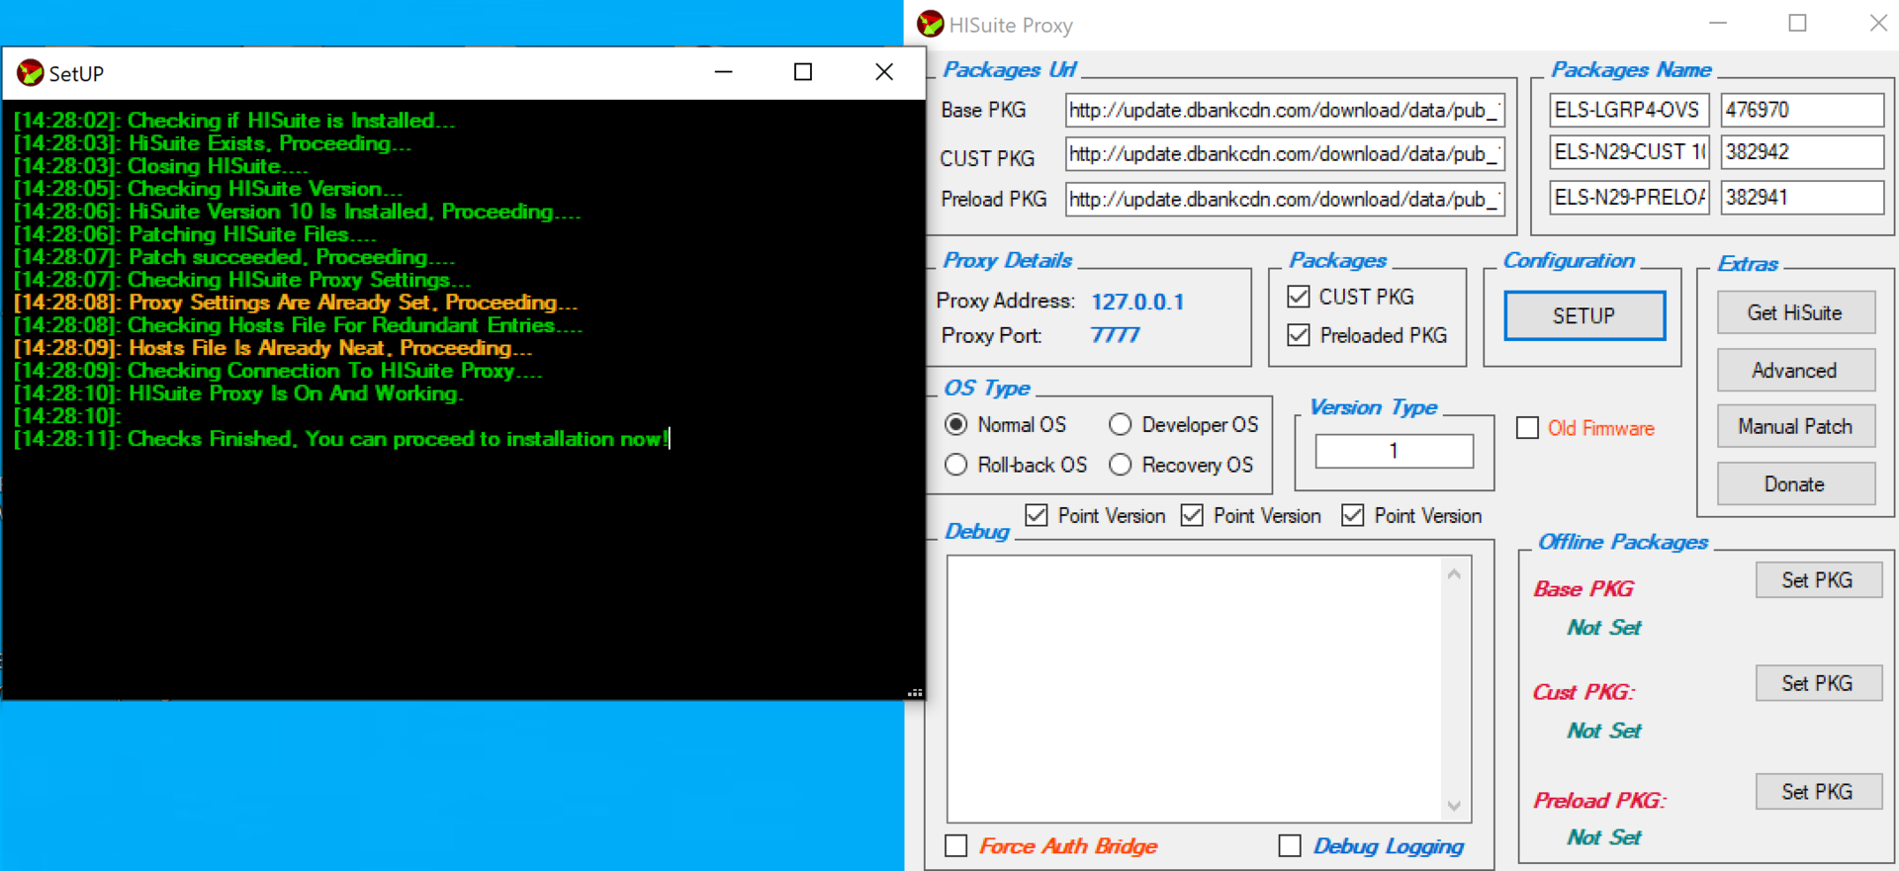Set the Cust PKG offline package
This screenshot has width=1899, height=871.
[1818, 683]
